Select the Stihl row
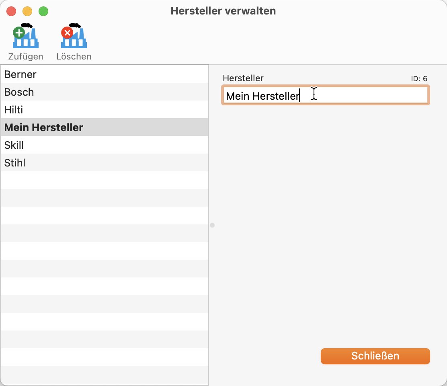447x386 pixels. click(105, 163)
